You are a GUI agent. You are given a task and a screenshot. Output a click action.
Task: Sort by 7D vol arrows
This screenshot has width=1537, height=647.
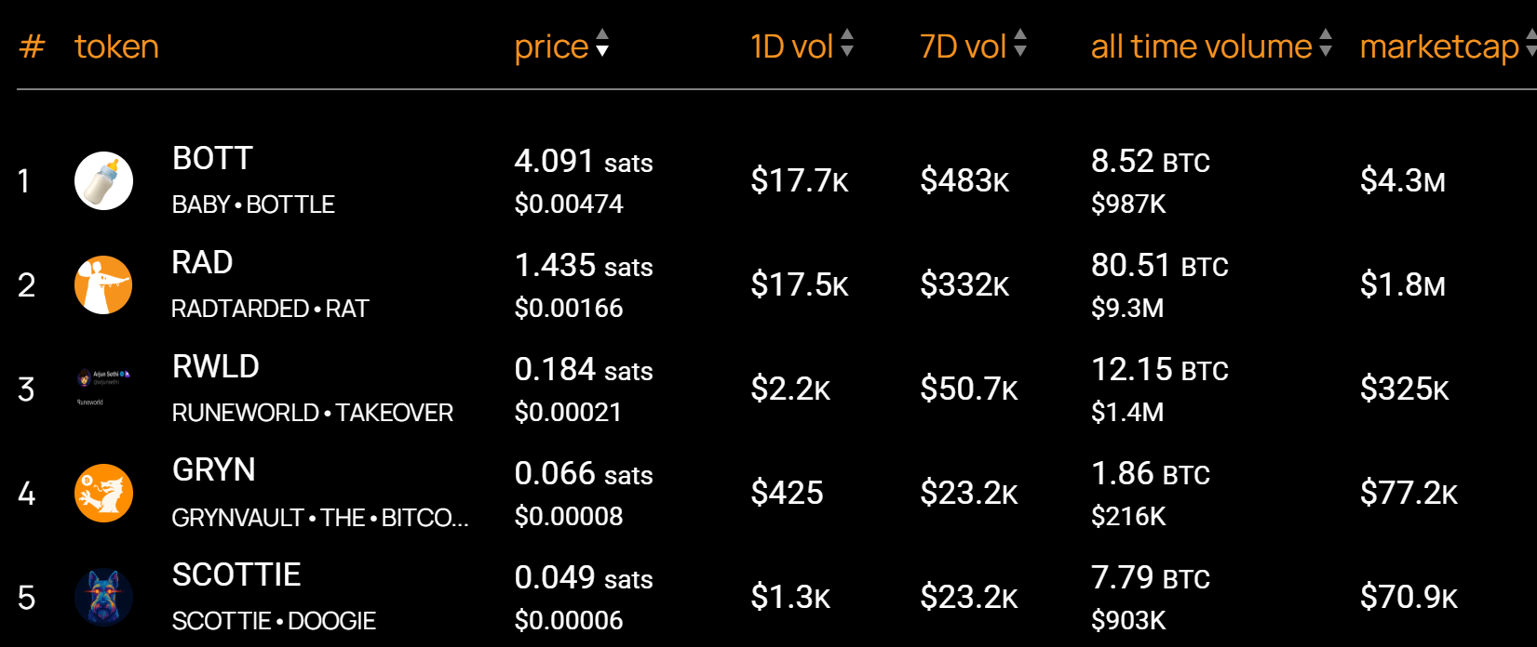coord(1020,43)
